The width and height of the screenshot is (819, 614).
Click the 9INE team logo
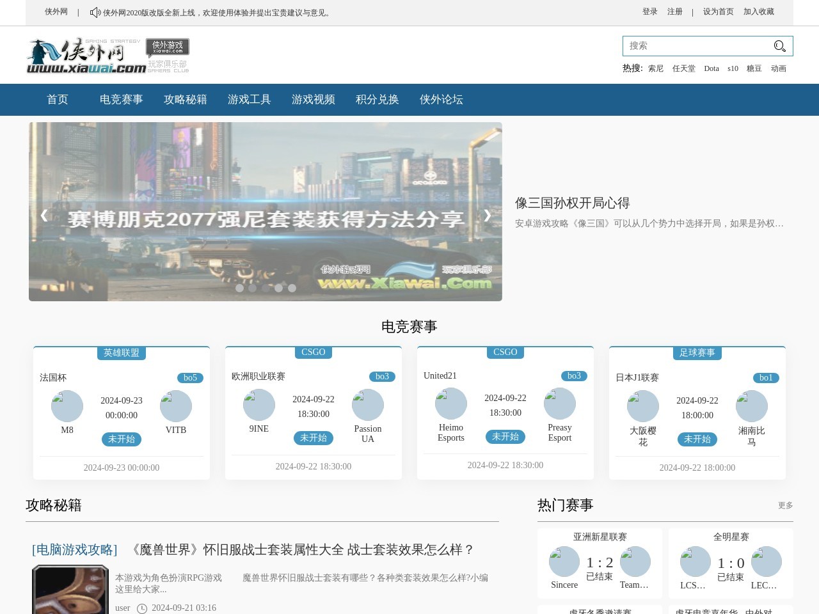(x=259, y=405)
